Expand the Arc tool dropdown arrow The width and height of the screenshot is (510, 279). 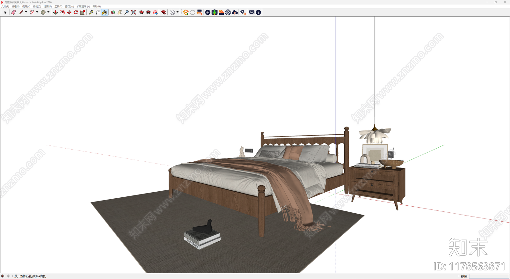point(37,12)
